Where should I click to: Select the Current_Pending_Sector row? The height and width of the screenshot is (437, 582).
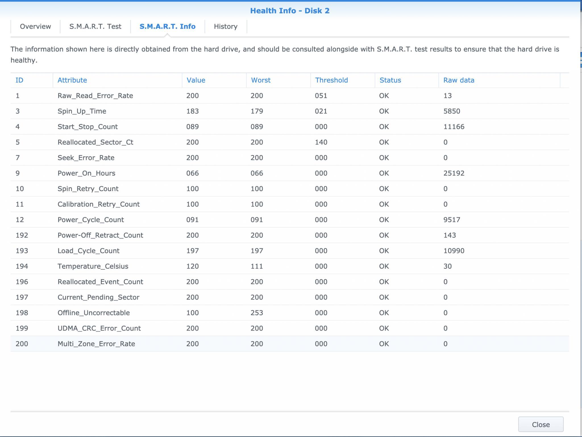pyautogui.click(x=290, y=297)
